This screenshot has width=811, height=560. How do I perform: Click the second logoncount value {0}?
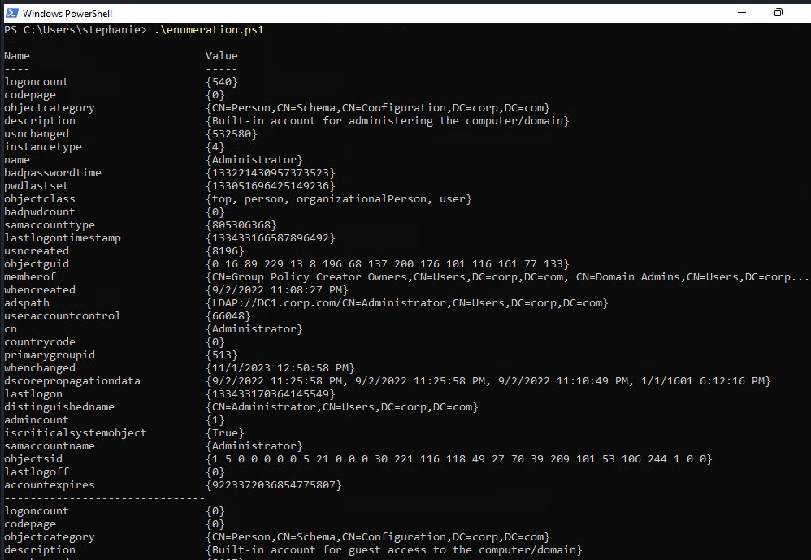215,511
